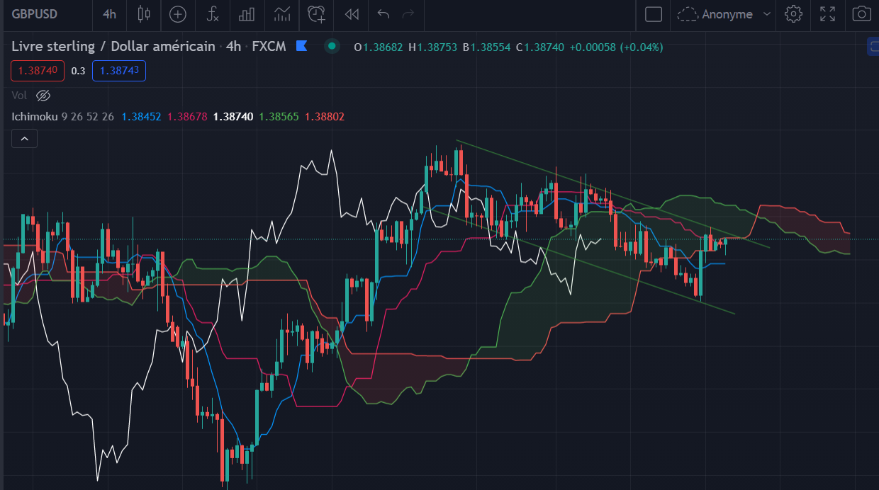
Task: Take a chart snapshot with camera icon
Action: coord(861,14)
